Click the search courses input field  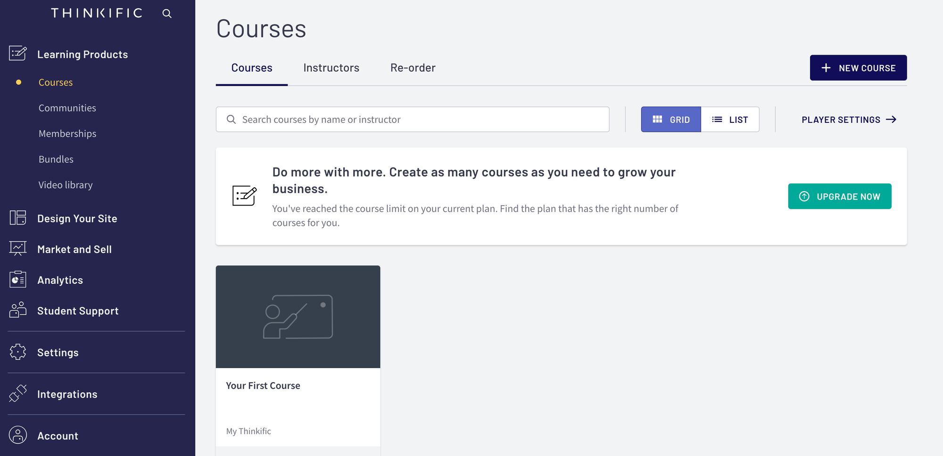[412, 119]
